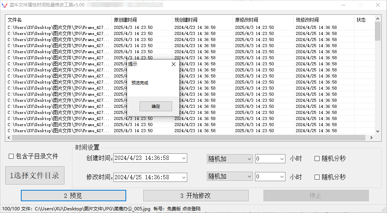Select the first file row in list
Screen dimensions: 387x213
click(190, 27)
